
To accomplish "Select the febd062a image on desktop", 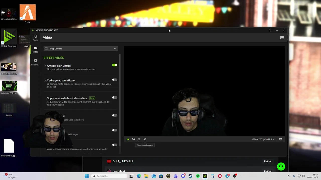I will point(9,87).
